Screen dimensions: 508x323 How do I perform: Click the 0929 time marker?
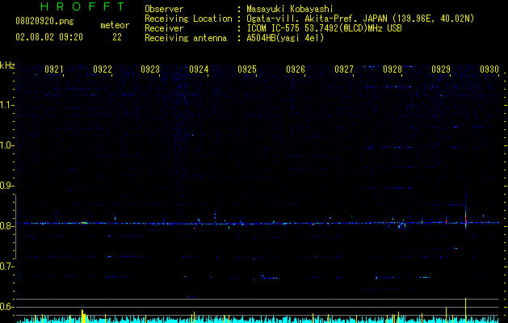(x=441, y=69)
